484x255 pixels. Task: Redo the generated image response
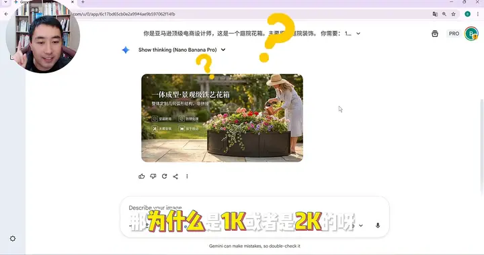tap(164, 176)
